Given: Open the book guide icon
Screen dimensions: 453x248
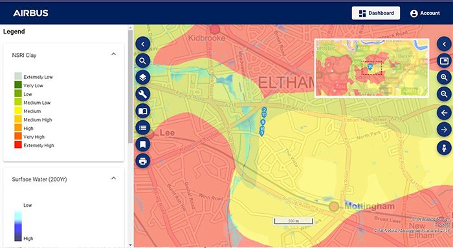Looking at the screenshot, I should [x=143, y=111].
